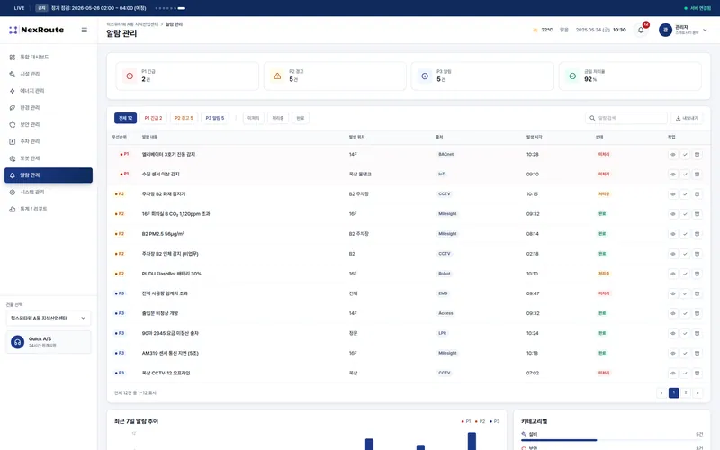This screenshot has width=720, height=450.
Task: Select page 1 in pagination
Action: point(673,393)
